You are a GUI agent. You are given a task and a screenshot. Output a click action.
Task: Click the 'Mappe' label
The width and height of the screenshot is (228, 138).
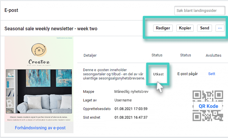pyautogui.click(x=88, y=92)
